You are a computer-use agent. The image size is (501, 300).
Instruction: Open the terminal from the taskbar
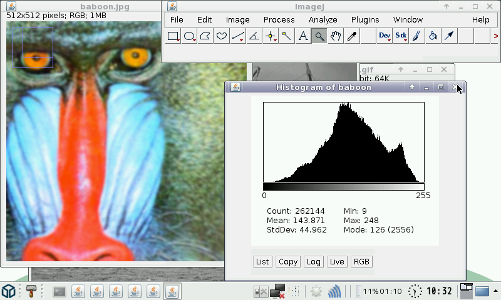(59, 291)
